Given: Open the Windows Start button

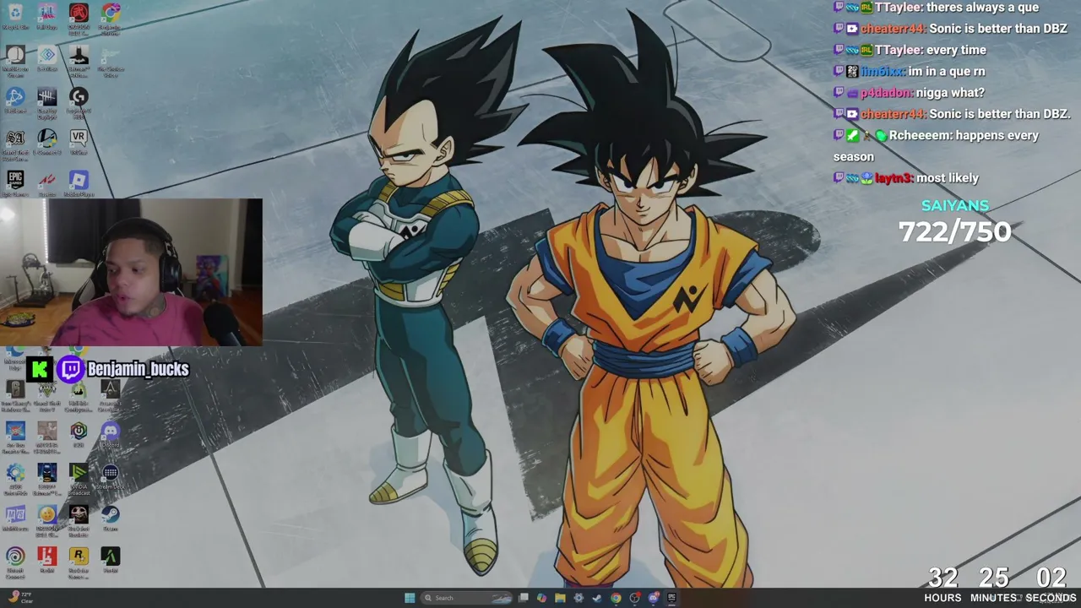Looking at the screenshot, I should [x=410, y=598].
